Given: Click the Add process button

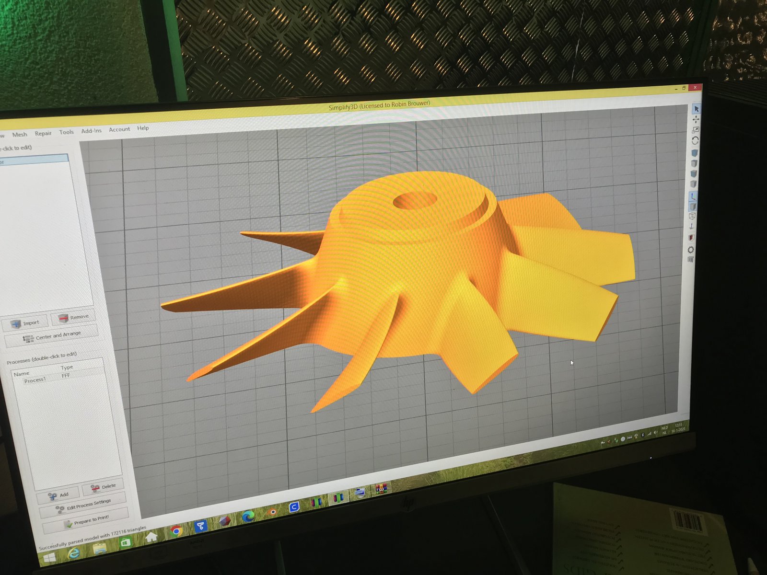Looking at the screenshot, I should [58, 495].
